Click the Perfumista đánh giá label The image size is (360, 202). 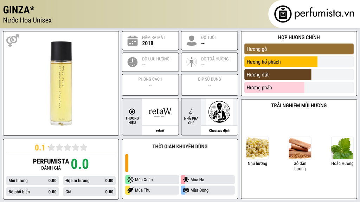(x=51, y=164)
